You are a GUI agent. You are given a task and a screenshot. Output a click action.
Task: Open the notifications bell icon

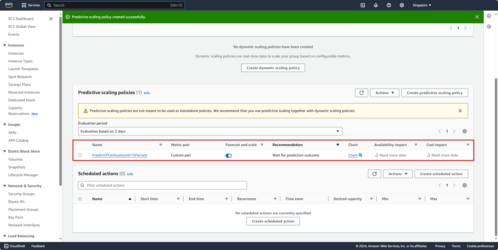pos(376,5)
